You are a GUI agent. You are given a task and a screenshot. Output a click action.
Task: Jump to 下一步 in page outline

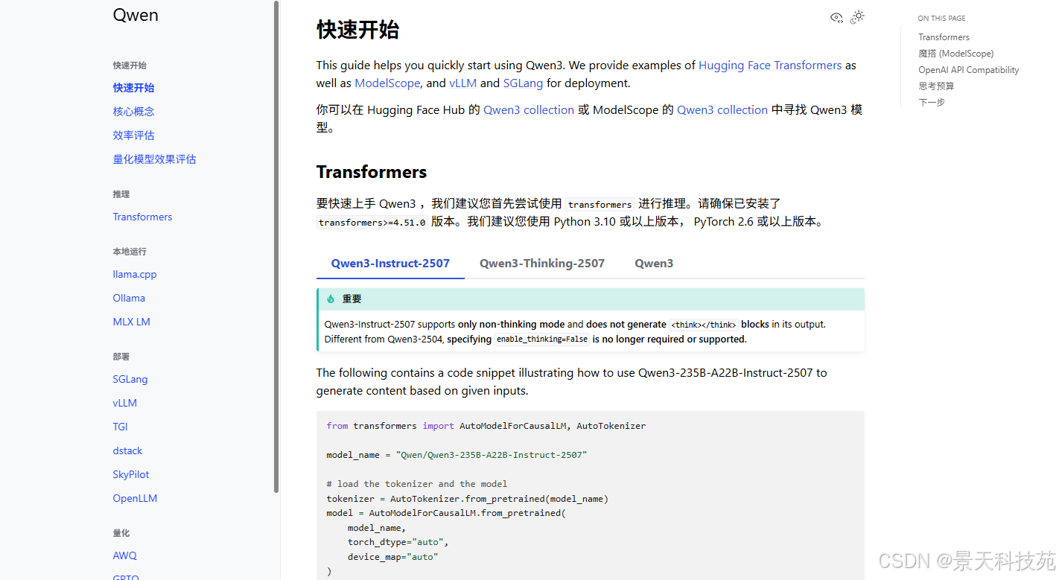(x=932, y=103)
